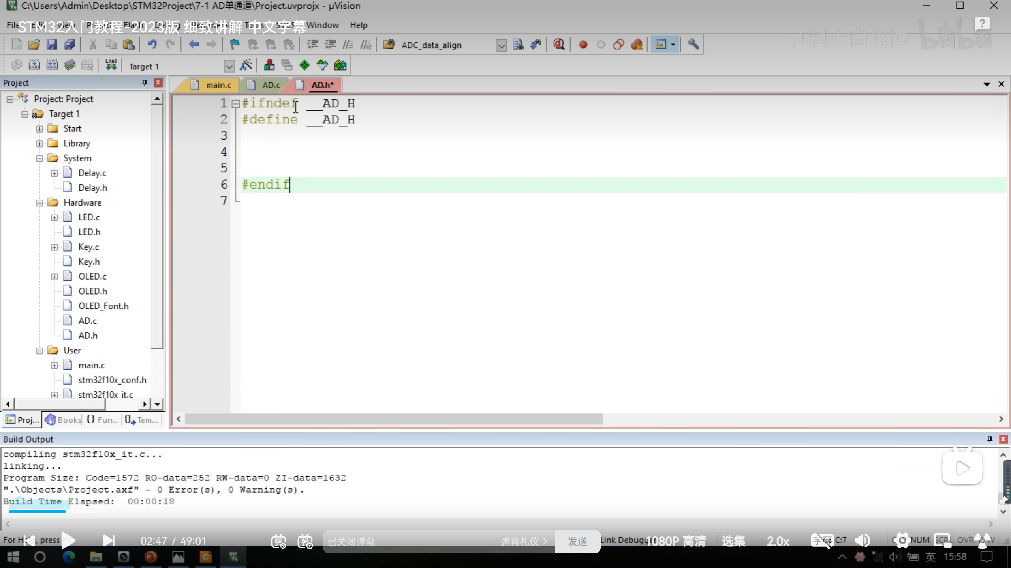Close the Project panel
This screenshot has height=568, width=1011.
(x=158, y=82)
